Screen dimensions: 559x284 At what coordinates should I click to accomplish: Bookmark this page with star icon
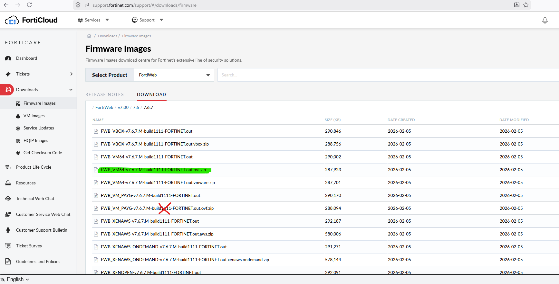click(526, 5)
